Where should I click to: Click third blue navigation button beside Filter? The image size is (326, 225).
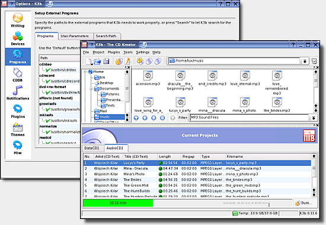pyautogui.click(x=154, y=118)
